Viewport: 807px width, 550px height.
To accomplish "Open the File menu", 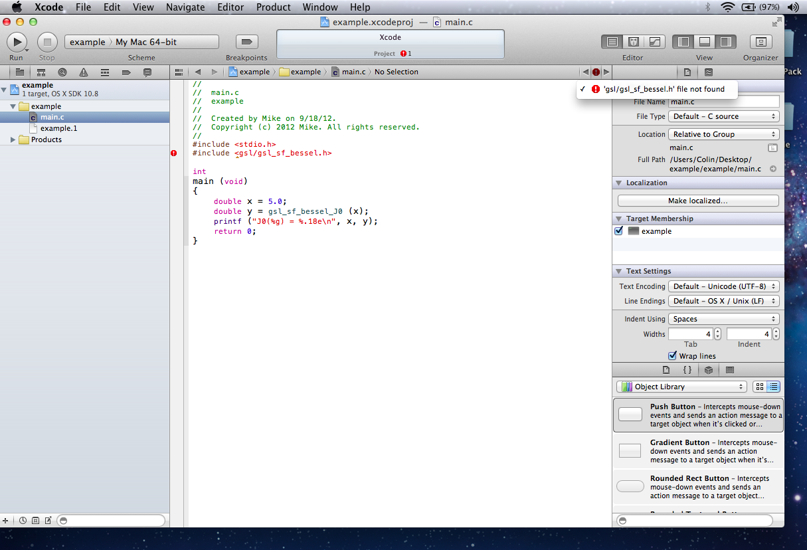I will pyautogui.click(x=83, y=7).
